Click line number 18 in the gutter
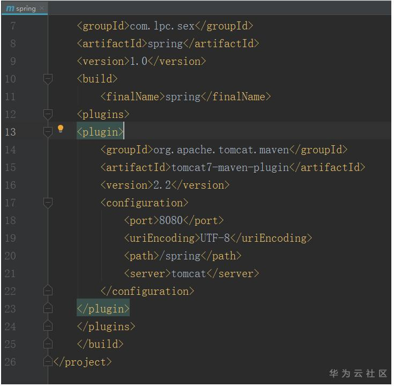This screenshot has height=387, width=394. pos(10,220)
